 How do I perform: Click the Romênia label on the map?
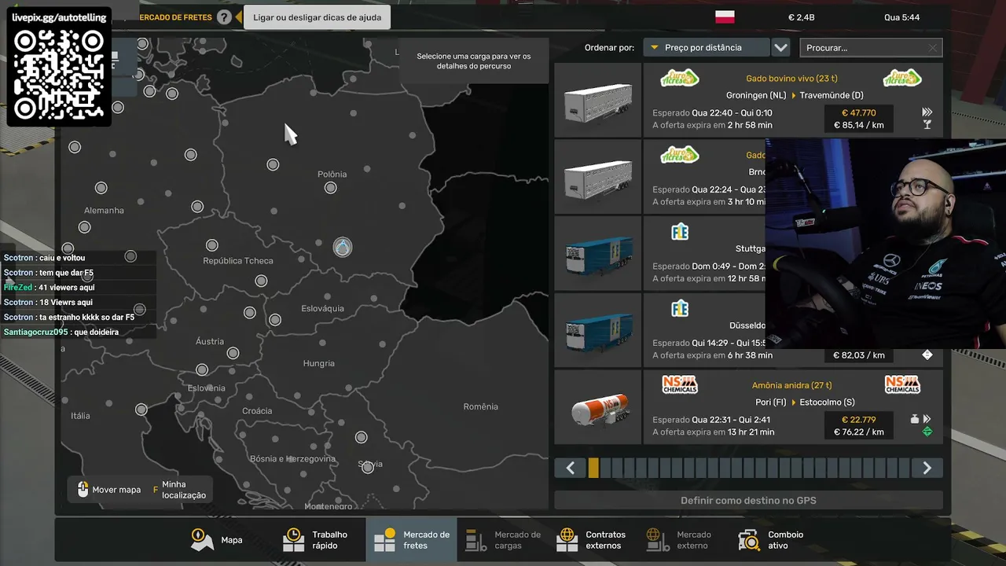pos(481,406)
